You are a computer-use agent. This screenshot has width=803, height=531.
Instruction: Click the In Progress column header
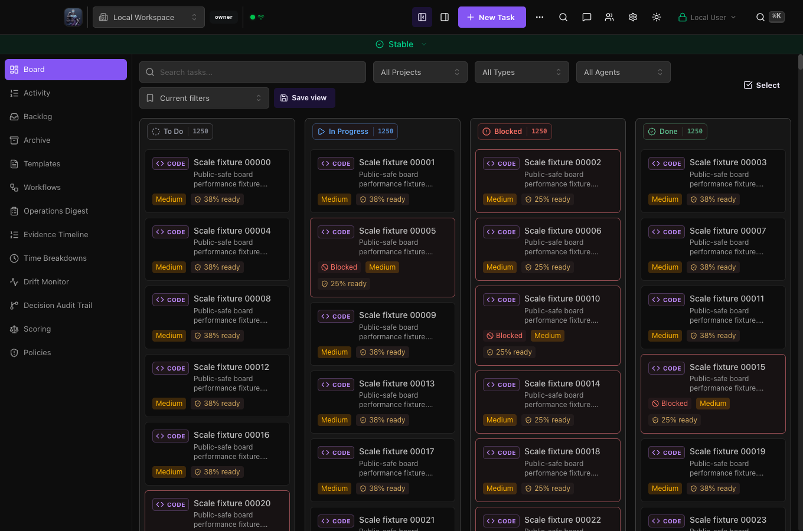355,132
